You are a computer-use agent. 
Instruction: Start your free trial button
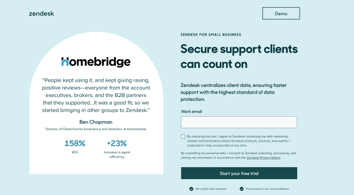pos(239,173)
